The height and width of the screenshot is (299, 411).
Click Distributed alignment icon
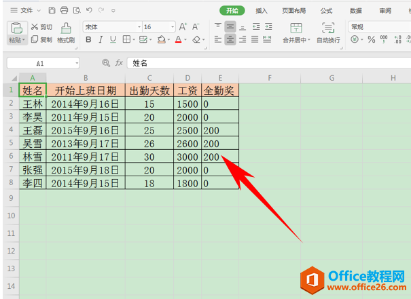pyautogui.click(x=267, y=39)
